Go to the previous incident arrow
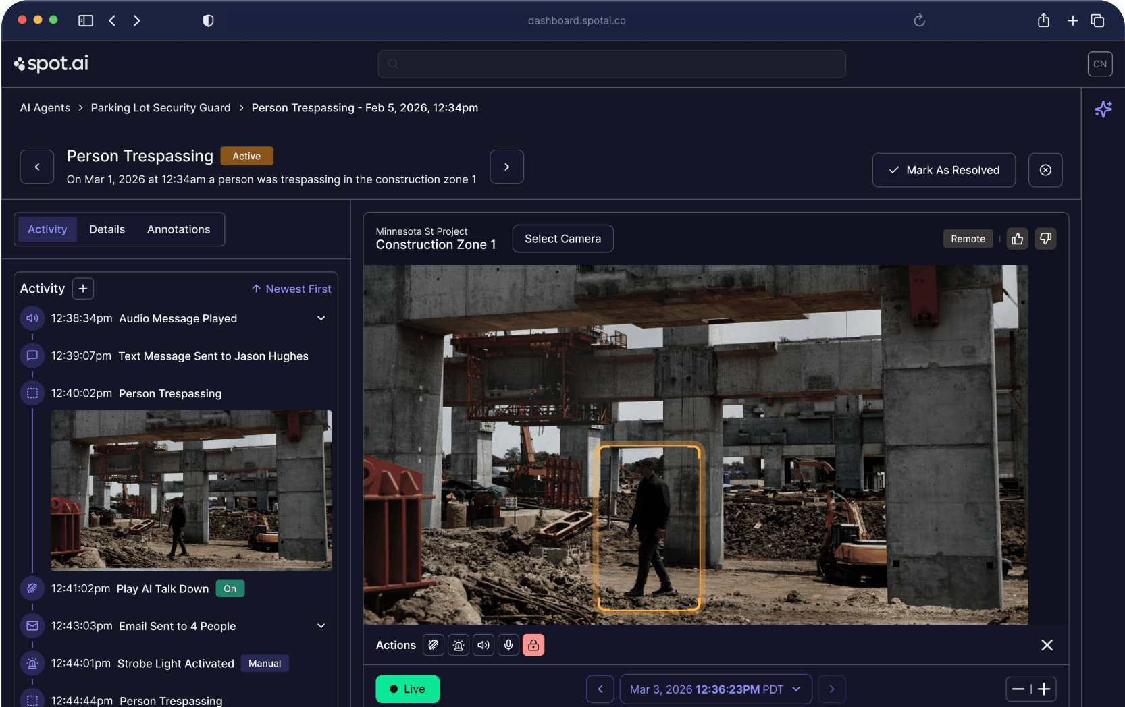1125x707 pixels. (x=37, y=167)
